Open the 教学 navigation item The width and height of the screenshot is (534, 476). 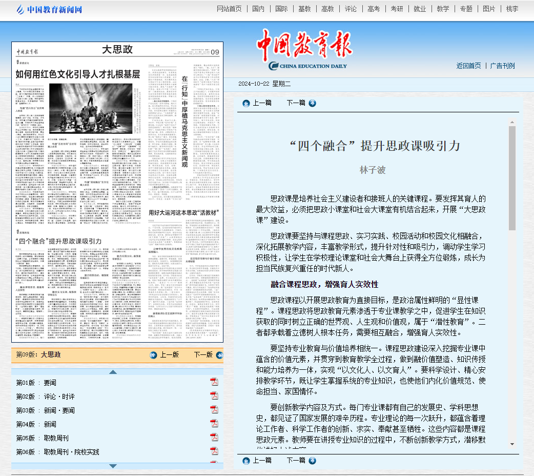coord(443,9)
